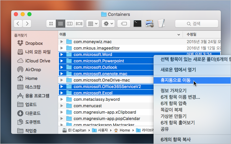The image size is (231, 144).
Task: Open the item arrangement dropdown
Action: tap(93, 24)
